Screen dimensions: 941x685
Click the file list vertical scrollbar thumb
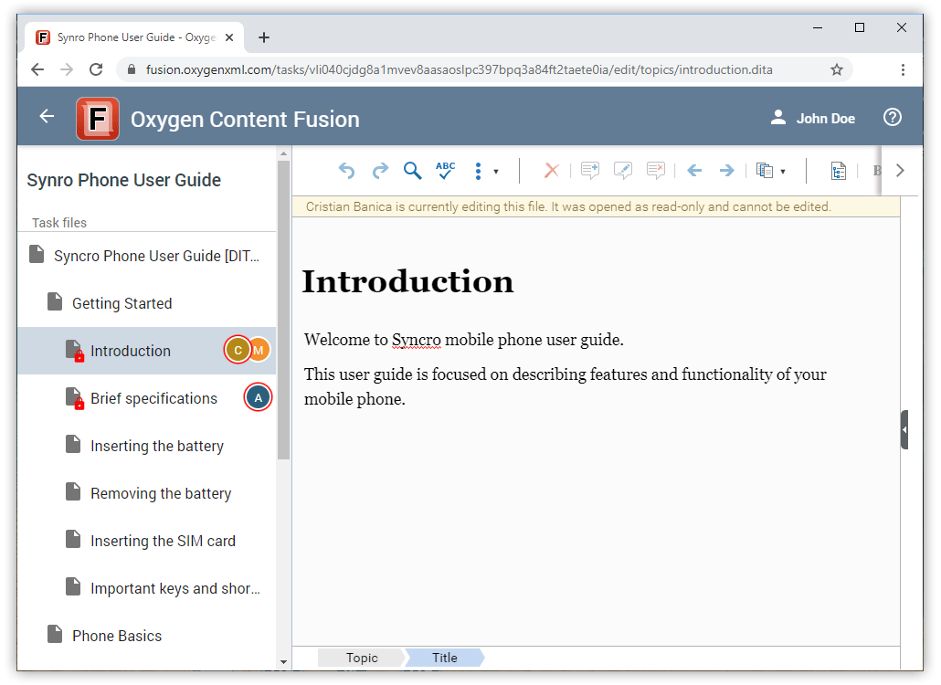(284, 311)
